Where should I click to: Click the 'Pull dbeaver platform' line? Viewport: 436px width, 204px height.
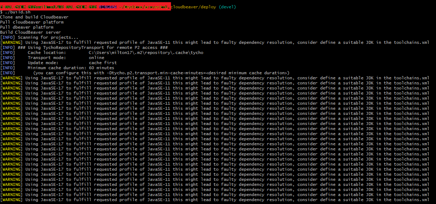tap(27, 27)
